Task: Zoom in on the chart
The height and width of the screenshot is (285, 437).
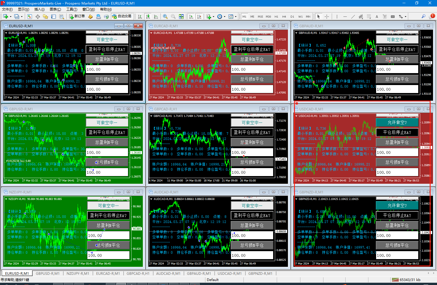Action: tap(165, 16)
